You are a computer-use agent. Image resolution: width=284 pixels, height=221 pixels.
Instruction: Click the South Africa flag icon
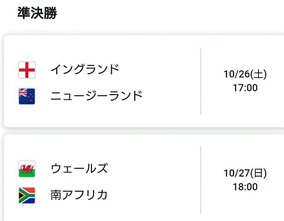(27, 195)
